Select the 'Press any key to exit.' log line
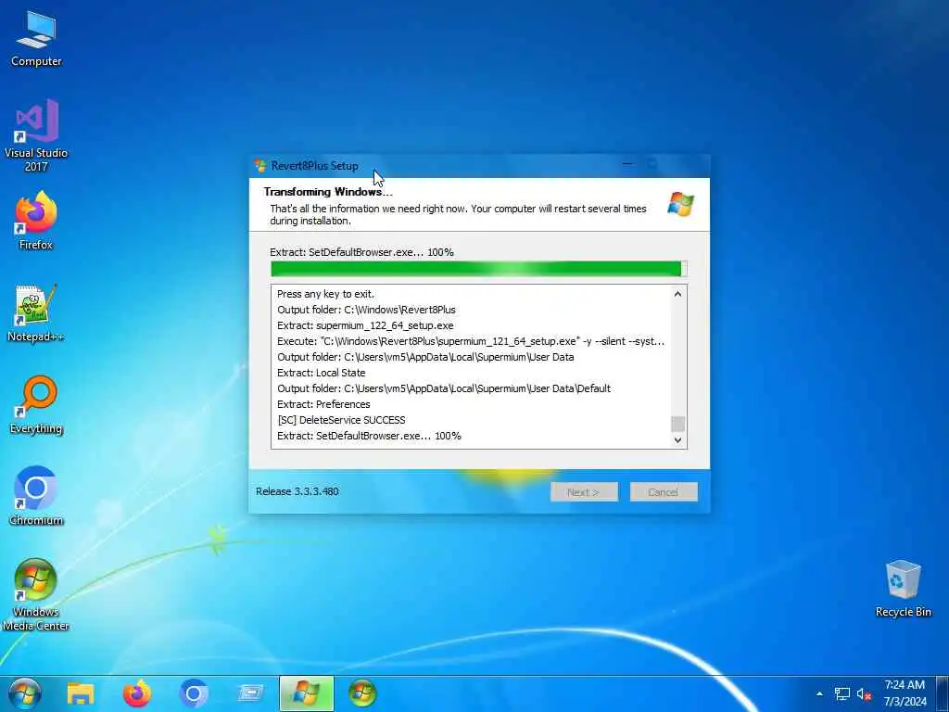The width and height of the screenshot is (949, 712). 325,294
